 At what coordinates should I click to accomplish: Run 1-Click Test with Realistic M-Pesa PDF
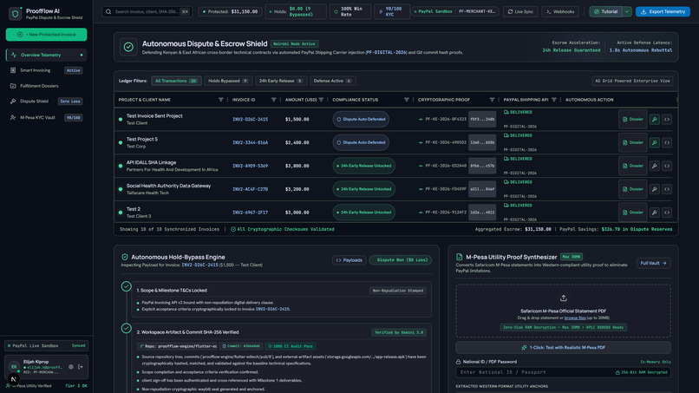click(564, 348)
